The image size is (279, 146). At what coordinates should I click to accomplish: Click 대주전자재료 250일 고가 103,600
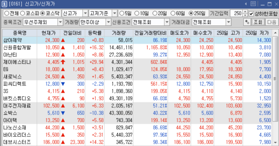234,106
